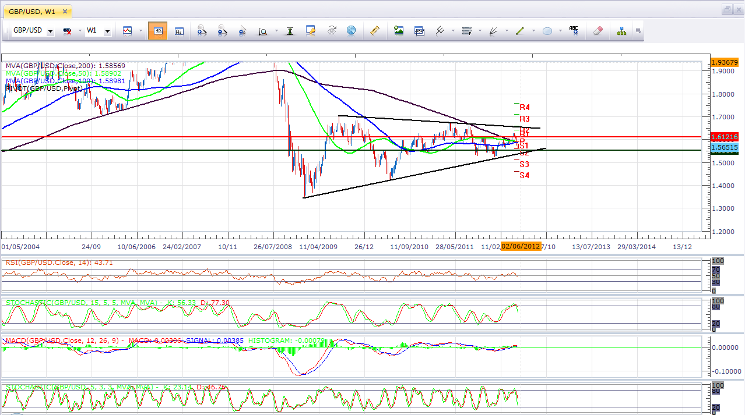Viewport: 745px width, 415px height.
Task: Click the RSI indicator label
Action: (x=59, y=263)
